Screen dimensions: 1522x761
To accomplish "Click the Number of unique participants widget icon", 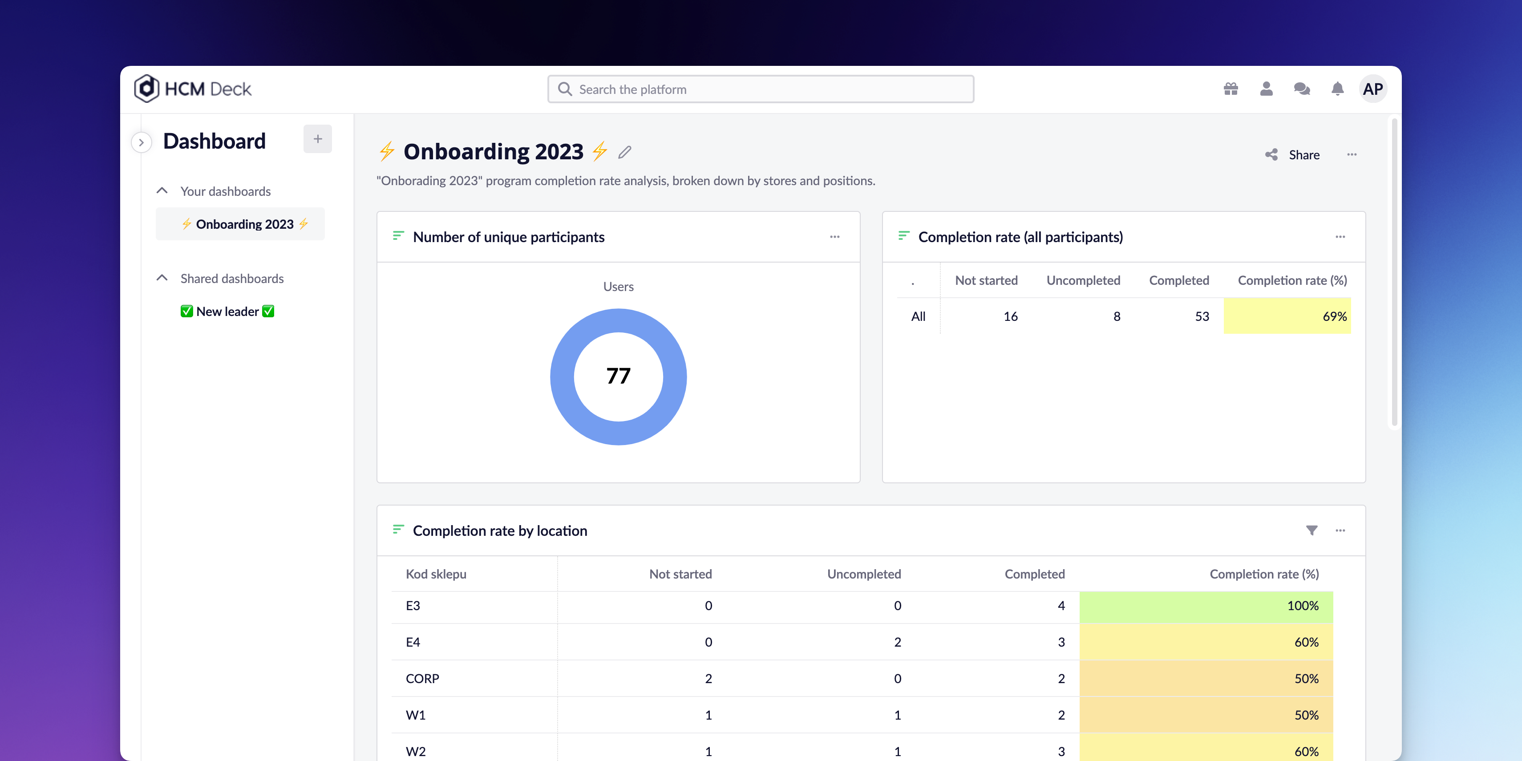I will pyautogui.click(x=398, y=236).
